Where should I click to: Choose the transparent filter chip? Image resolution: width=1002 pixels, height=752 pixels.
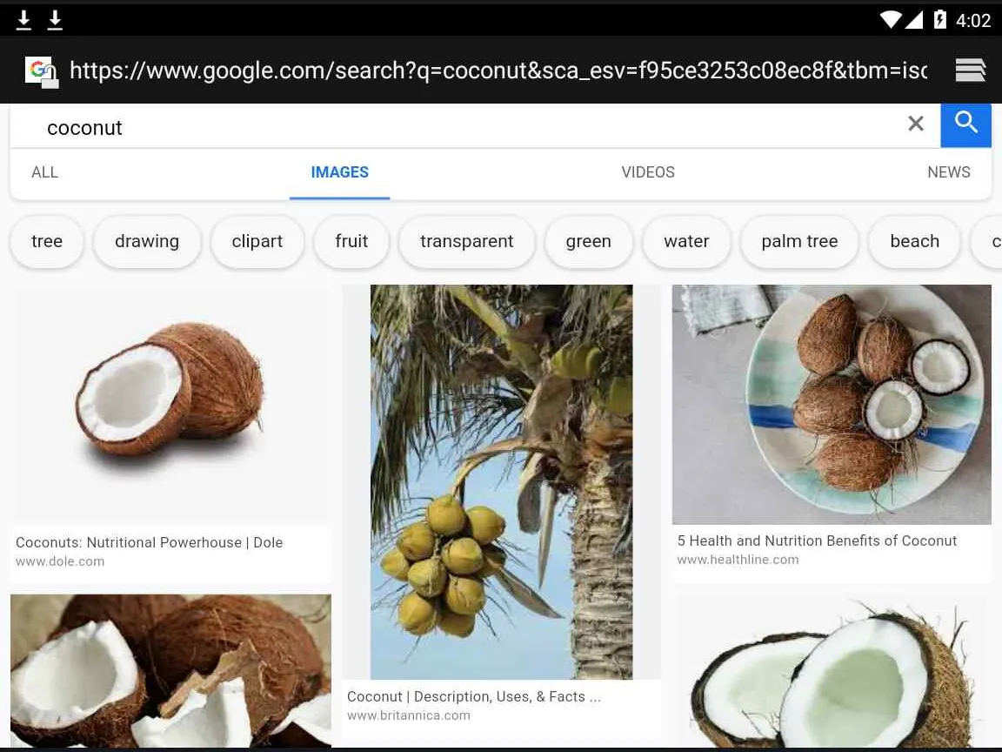pos(466,242)
